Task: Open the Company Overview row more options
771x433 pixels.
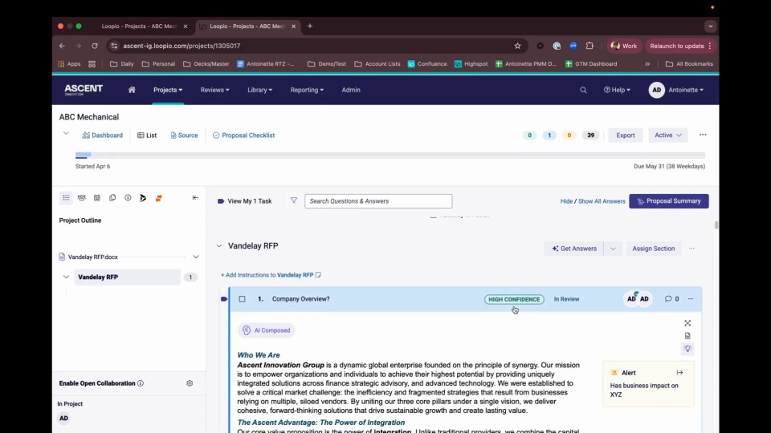Action: [x=691, y=298]
